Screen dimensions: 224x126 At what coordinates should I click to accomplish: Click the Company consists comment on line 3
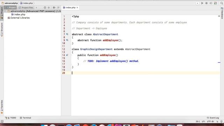pyautogui.click(x=129, y=22)
